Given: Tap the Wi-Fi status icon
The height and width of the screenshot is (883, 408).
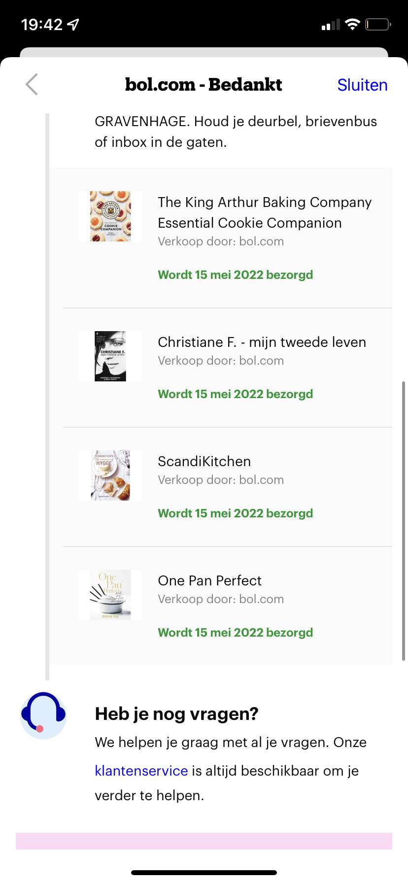Looking at the screenshot, I should coord(352,24).
